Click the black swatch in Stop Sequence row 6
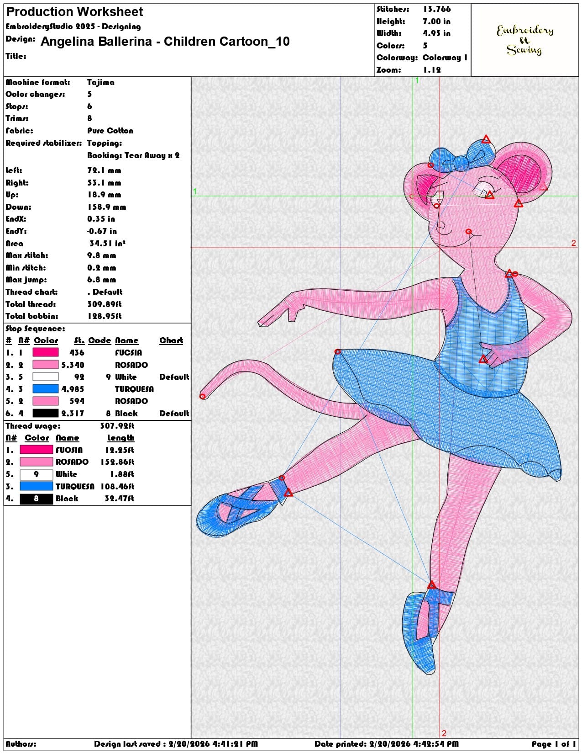Viewport: 582px width, 754px height. point(46,413)
